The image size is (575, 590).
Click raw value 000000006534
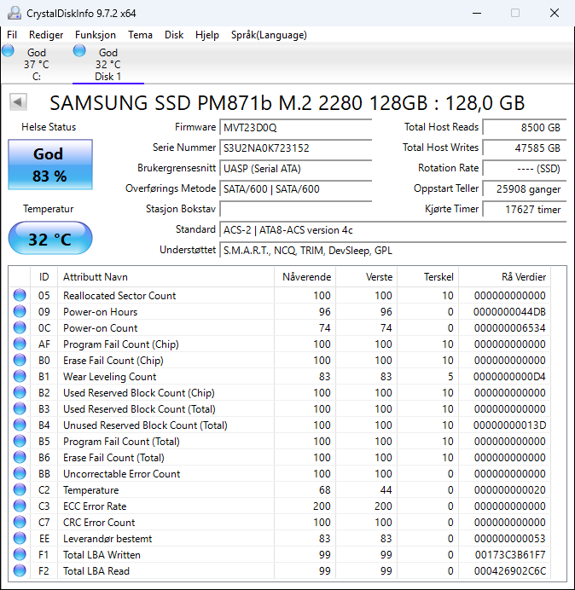pos(509,328)
